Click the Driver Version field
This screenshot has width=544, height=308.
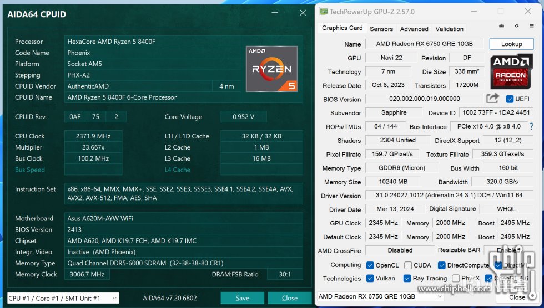(x=449, y=195)
